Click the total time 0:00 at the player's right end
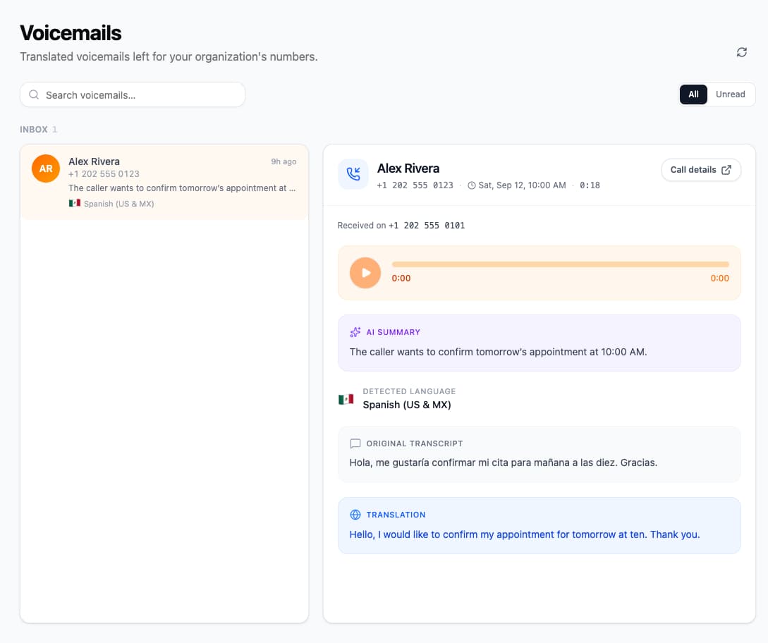The height and width of the screenshot is (643, 768). [719, 278]
